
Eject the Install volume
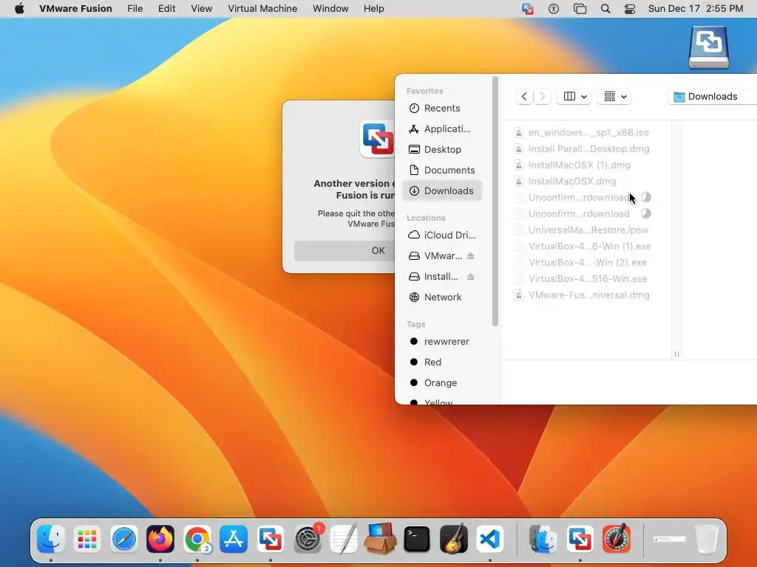point(471,276)
